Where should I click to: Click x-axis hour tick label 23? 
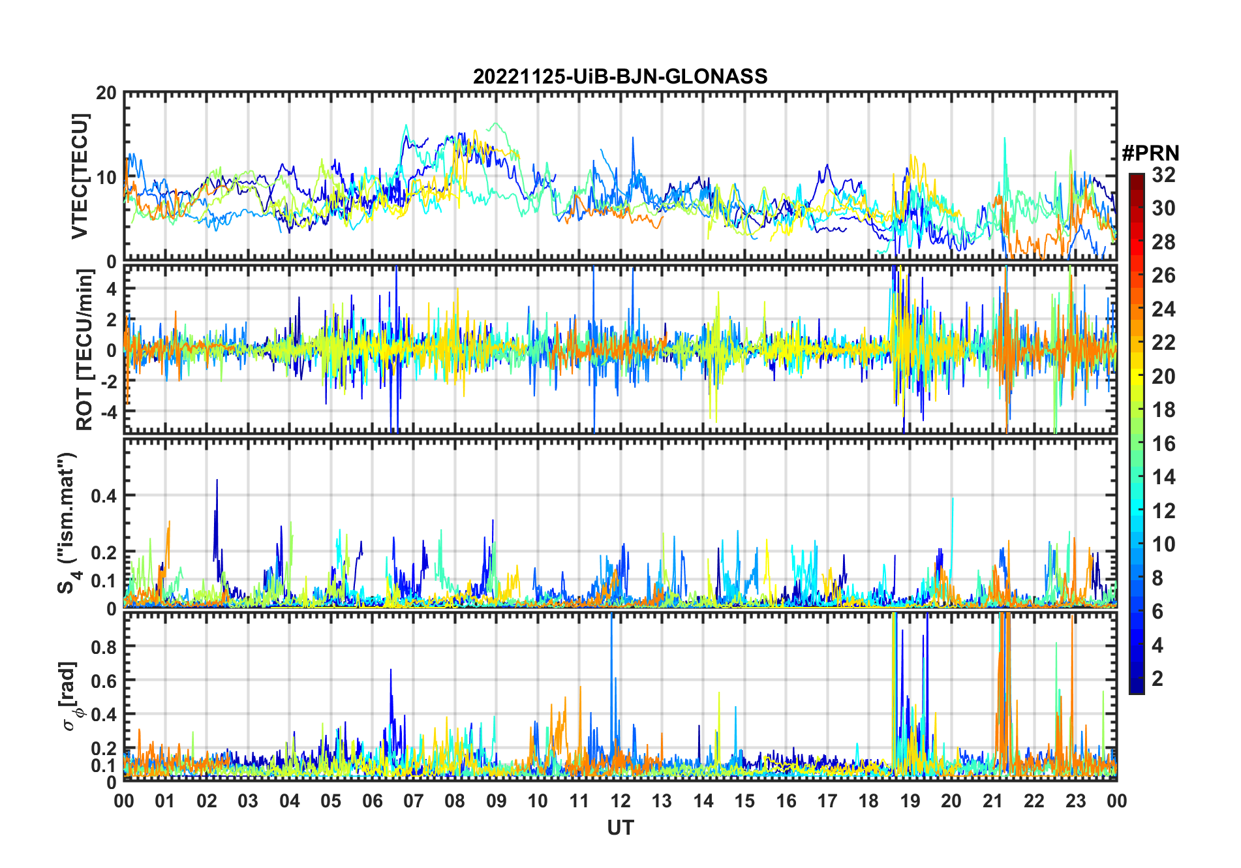click(1076, 801)
